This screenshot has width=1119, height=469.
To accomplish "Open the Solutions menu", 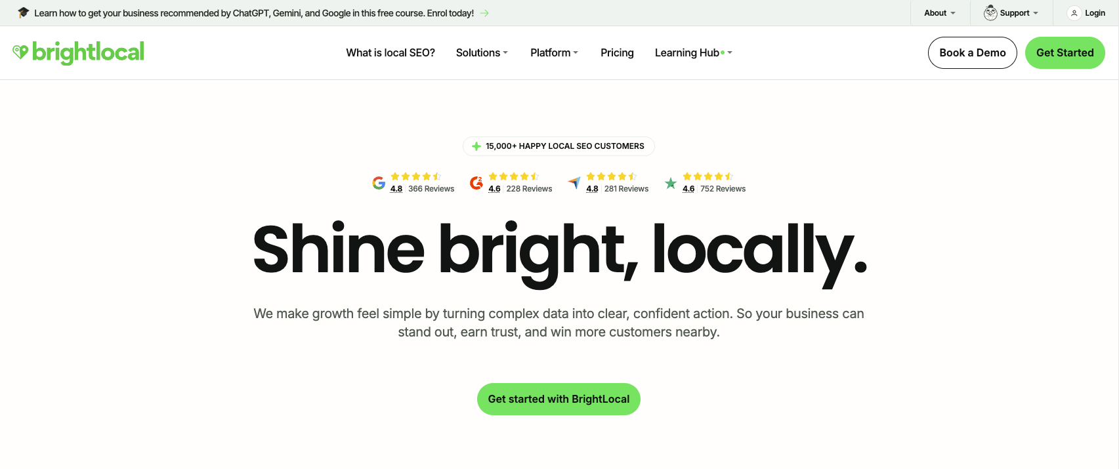I will coord(482,52).
